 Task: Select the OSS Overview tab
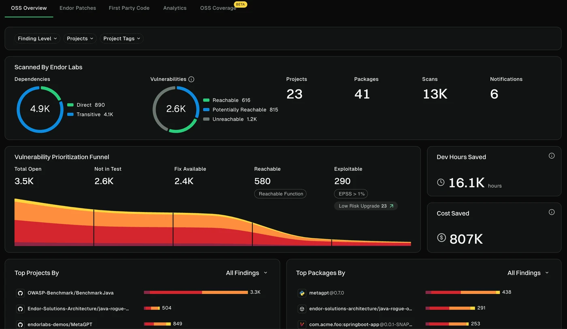tap(29, 8)
